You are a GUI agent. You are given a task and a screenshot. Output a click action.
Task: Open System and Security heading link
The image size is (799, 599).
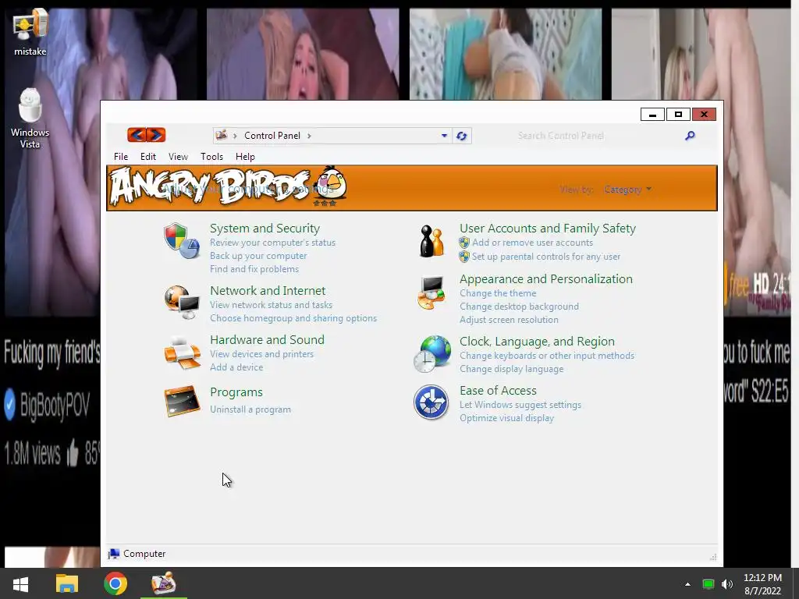[x=265, y=229]
